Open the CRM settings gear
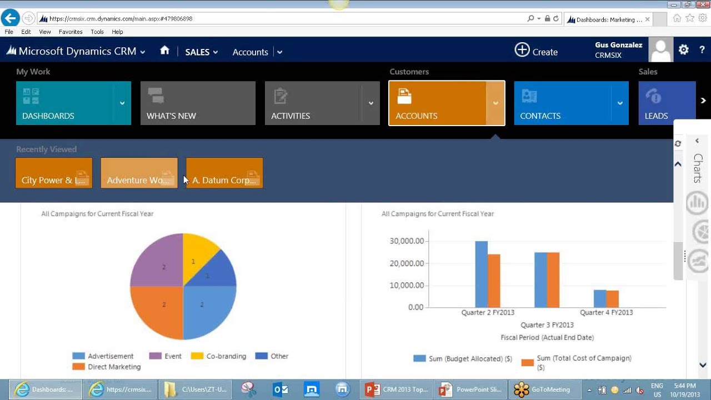The width and height of the screenshot is (711, 400). click(684, 50)
